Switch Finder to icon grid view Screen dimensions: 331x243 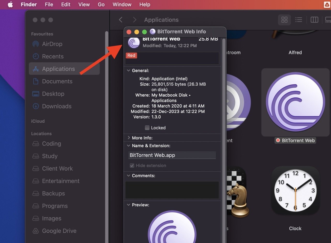[x=284, y=20]
